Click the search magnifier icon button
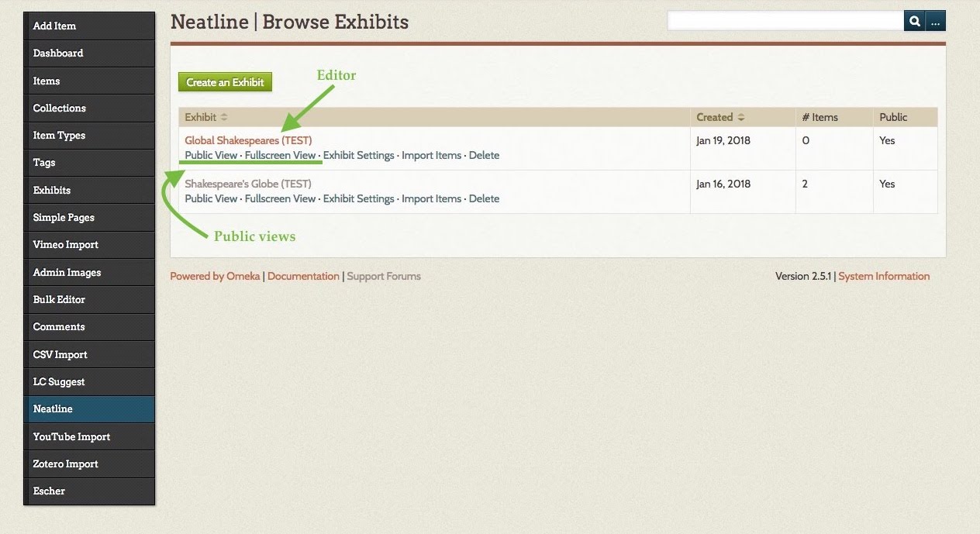This screenshot has width=980, height=534. click(915, 22)
